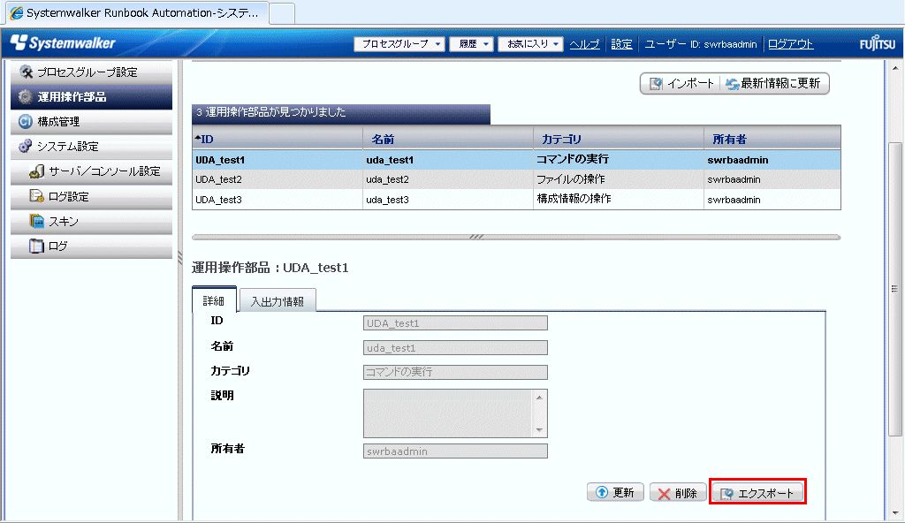The image size is (905, 523).
Task: Click the カテゴリ field
Action: tap(455, 372)
